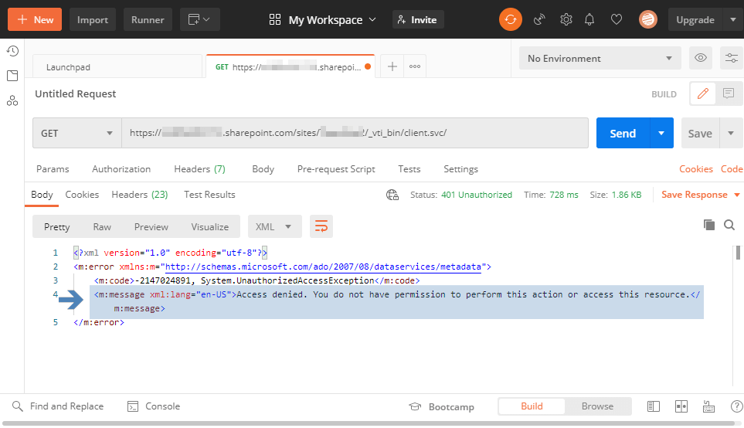Open Bootcamp
The image size is (744, 428).
pyautogui.click(x=442, y=406)
